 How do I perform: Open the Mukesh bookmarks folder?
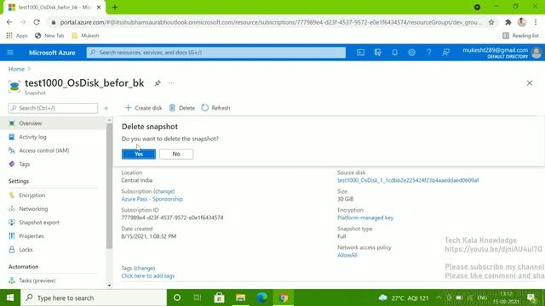tap(85, 36)
